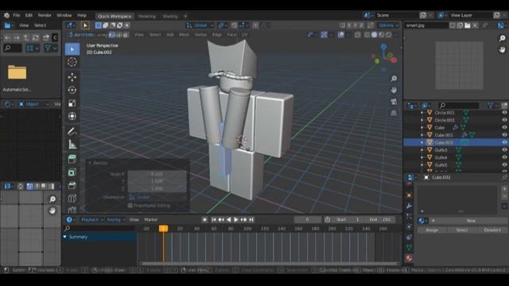Screen dimensions: 509x286
Task: Toggle visibility of Cube.001
Action: coord(504,135)
